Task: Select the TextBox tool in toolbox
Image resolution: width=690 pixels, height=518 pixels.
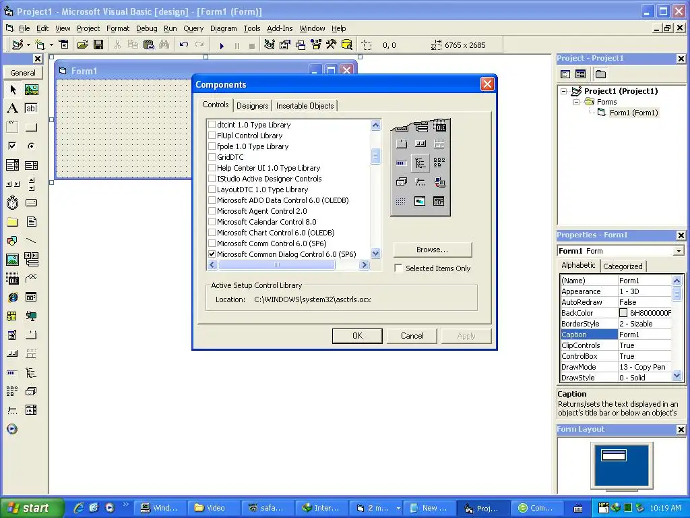Action: 31,109
